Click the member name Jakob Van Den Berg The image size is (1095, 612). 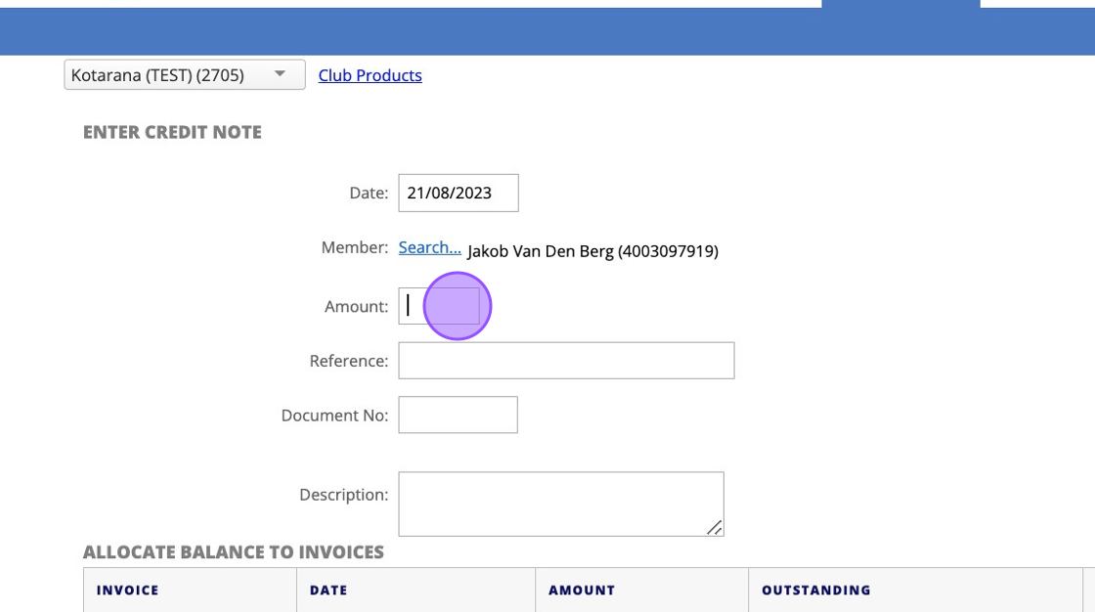[x=592, y=251]
